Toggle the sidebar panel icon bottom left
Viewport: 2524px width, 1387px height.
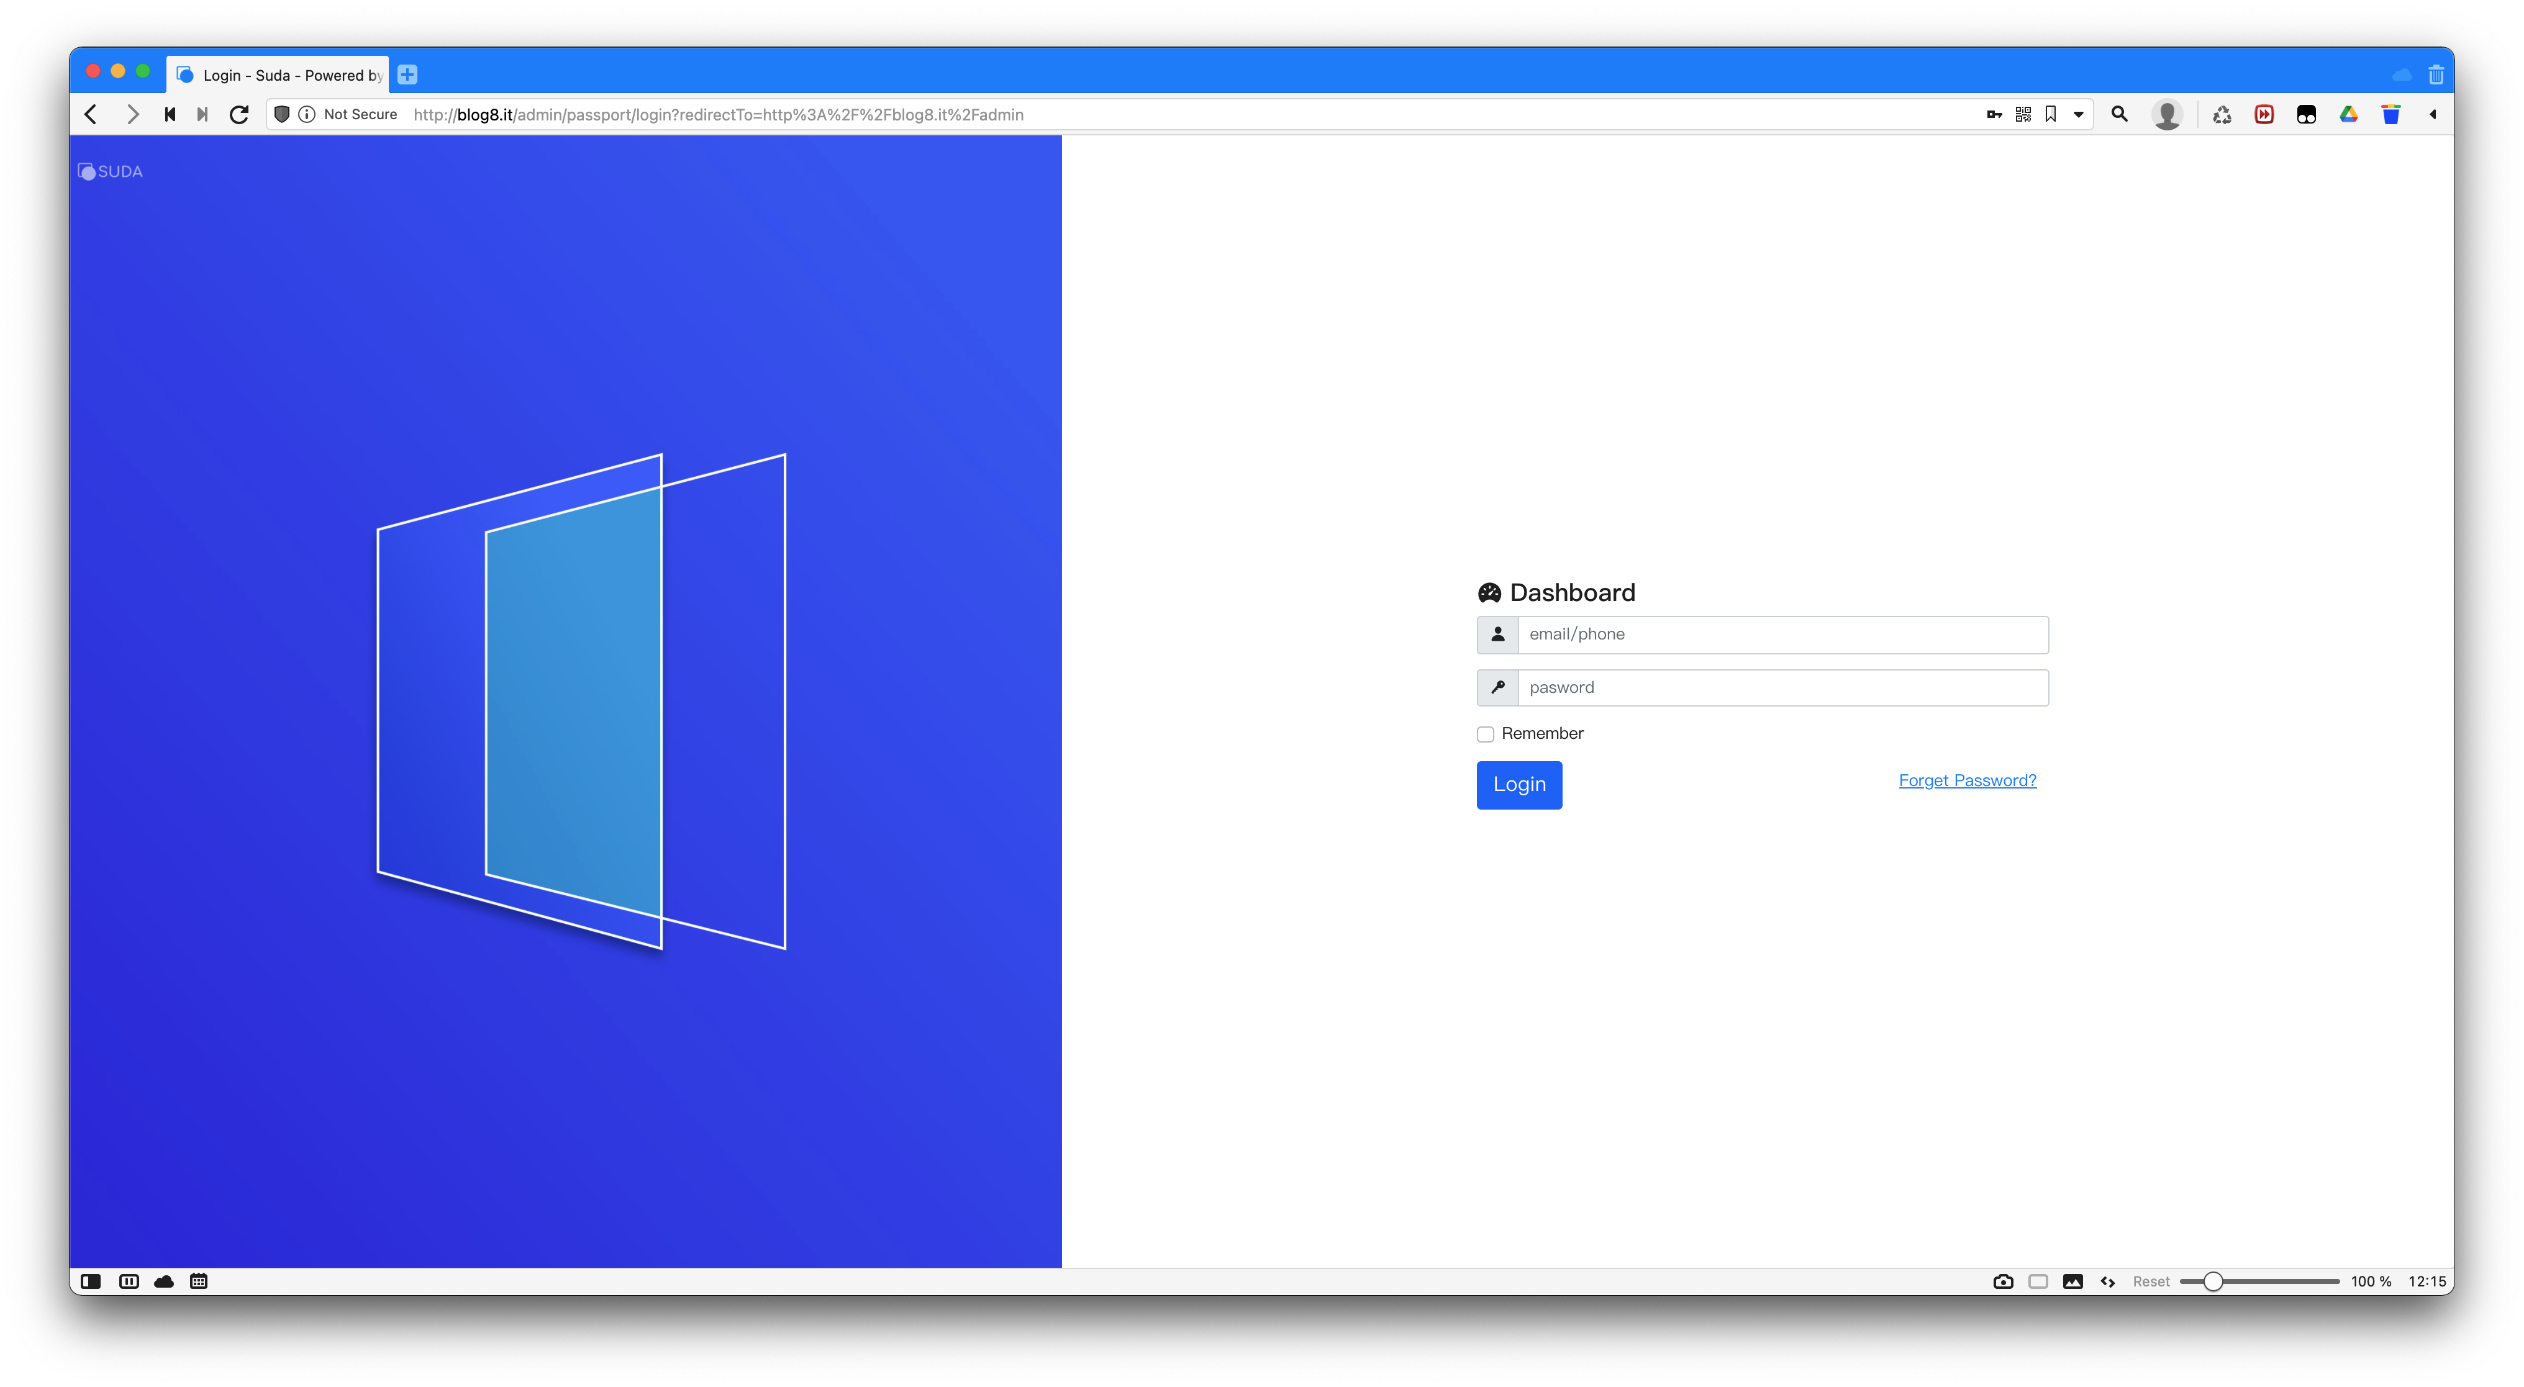click(91, 1280)
